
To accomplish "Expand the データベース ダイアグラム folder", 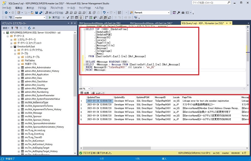I will (15, 50).
